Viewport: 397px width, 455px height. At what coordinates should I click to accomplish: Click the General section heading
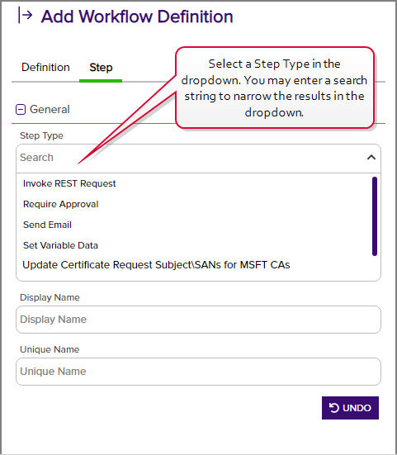50,109
